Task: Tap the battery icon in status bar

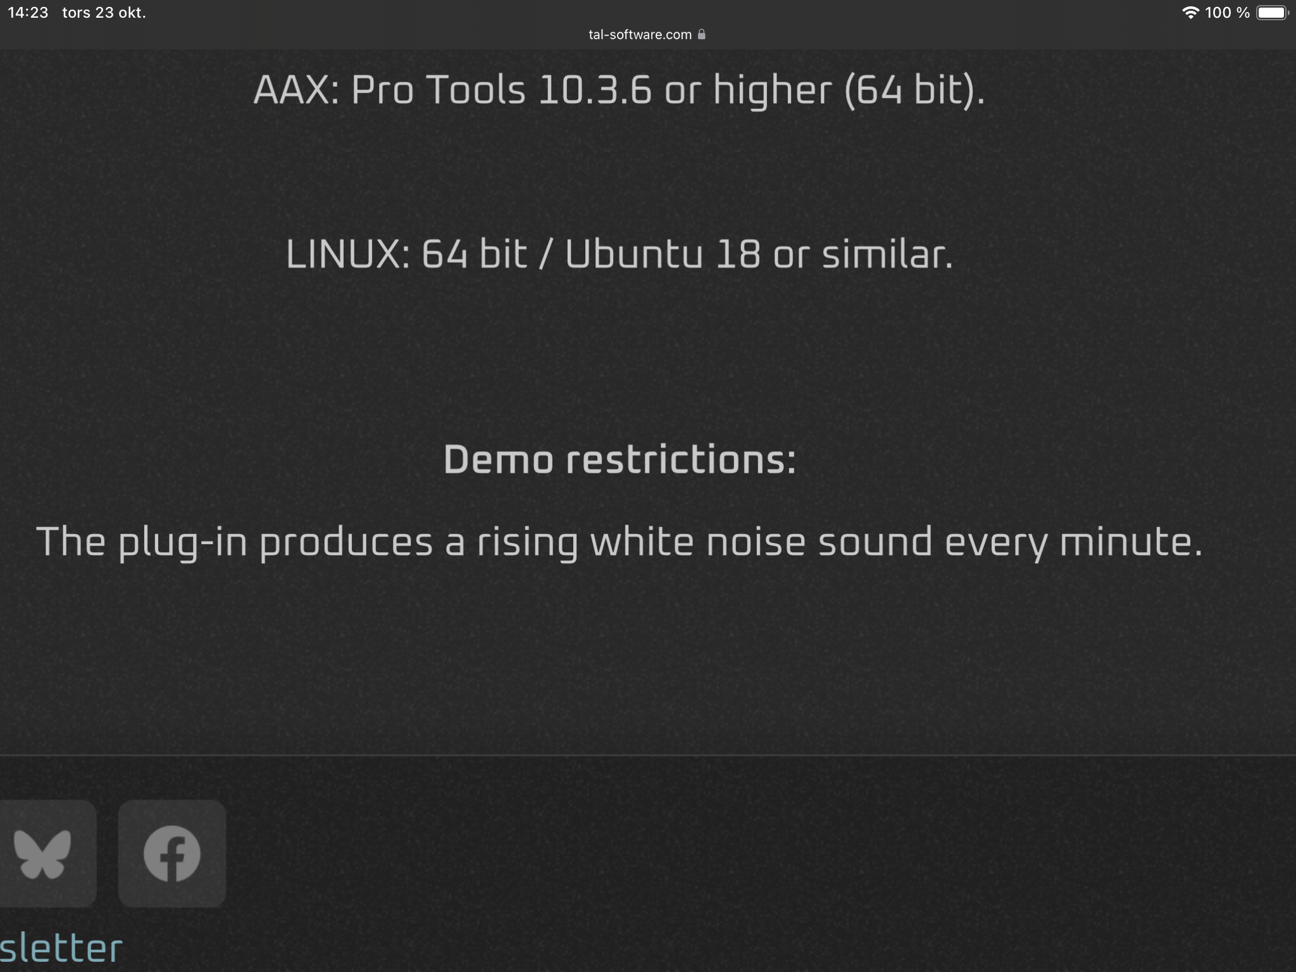Action: (1272, 13)
